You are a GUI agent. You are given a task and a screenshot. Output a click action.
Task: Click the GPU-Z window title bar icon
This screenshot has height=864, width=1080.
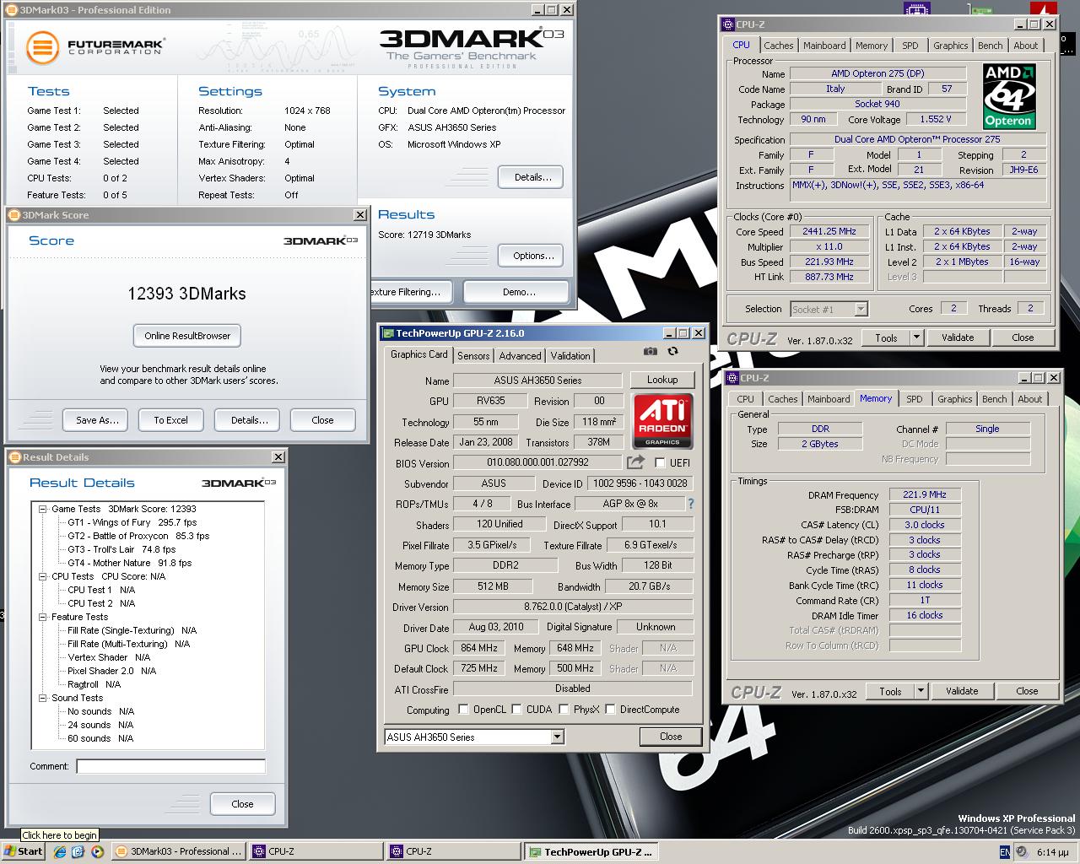[x=388, y=333]
